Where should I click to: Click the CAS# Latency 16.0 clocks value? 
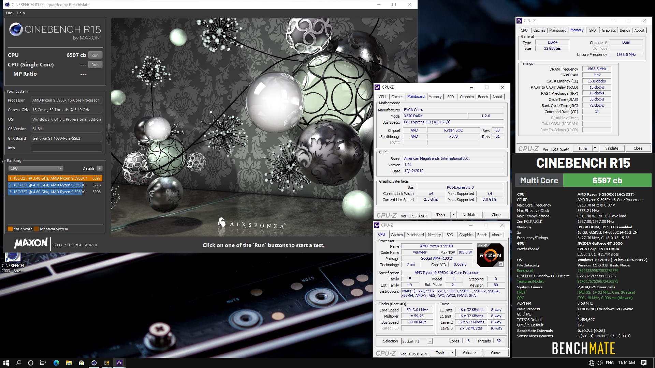pos(597,81)
